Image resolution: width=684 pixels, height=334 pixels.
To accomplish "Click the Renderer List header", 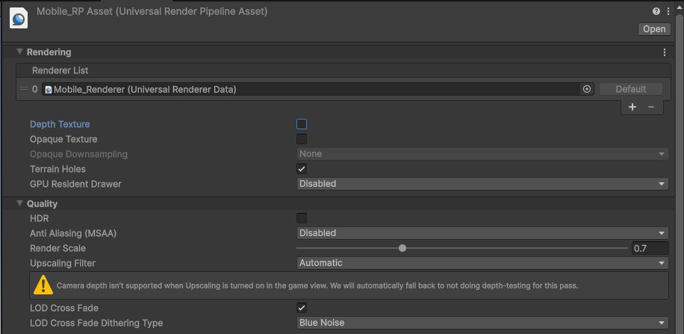I will (343, 70).
